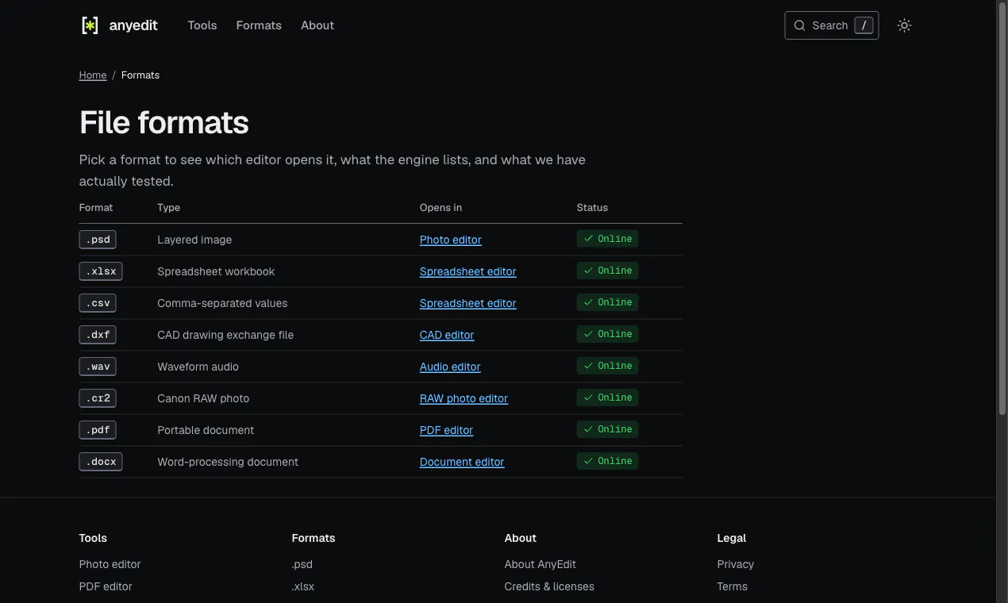Open the Terms footer link
The width and height of the screenshot is (1008, 603).
pyautogui.click(x=733, y=586)
